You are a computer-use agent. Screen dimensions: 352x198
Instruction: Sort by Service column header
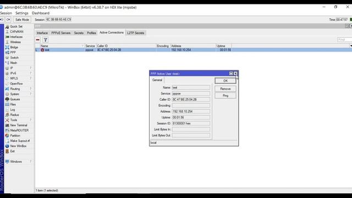(90, 46)
